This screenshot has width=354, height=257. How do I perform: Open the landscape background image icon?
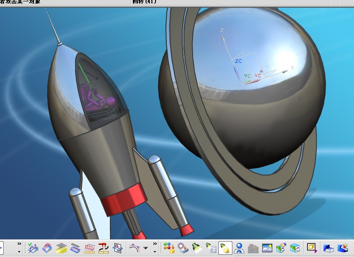click(x=267, y=248)
